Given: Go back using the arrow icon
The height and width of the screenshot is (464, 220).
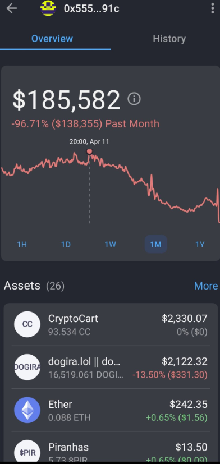Looking at the screenshot, I should click(12, 8).
